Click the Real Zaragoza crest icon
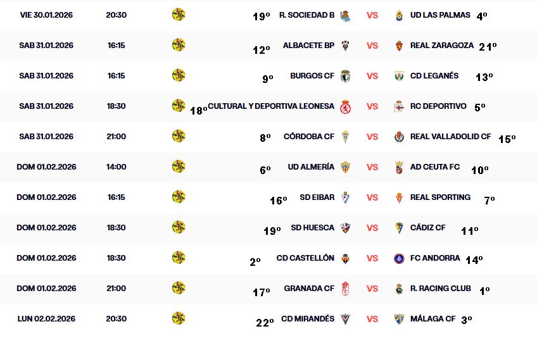 (399, 46)
